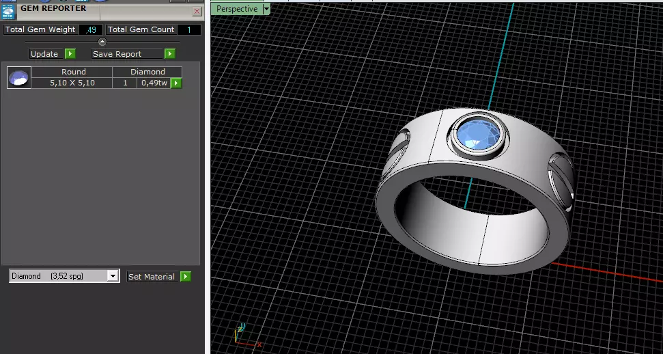Click the green arrow next to Set Material

pyautogui.click(x=185, y=277)
